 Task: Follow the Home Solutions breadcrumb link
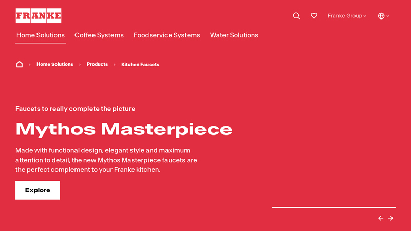pos(55,64)
